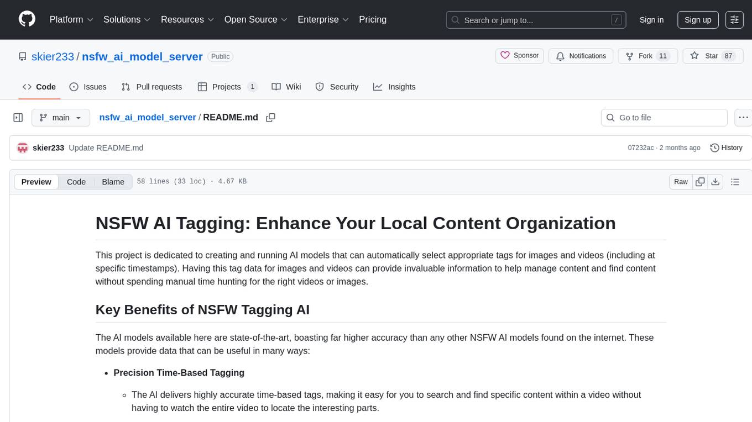Viewport: 752px width, 422px height.
Task: Copy the README.md file path
Action: coord(270,118)
